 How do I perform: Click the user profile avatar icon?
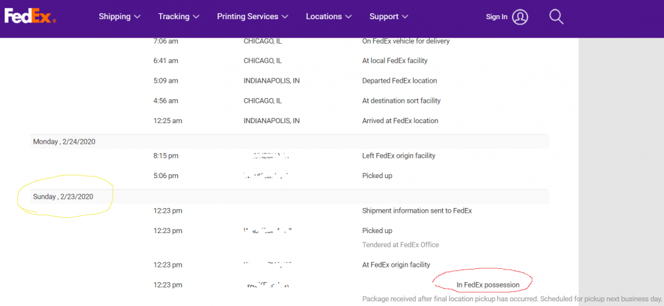point(520,17)
